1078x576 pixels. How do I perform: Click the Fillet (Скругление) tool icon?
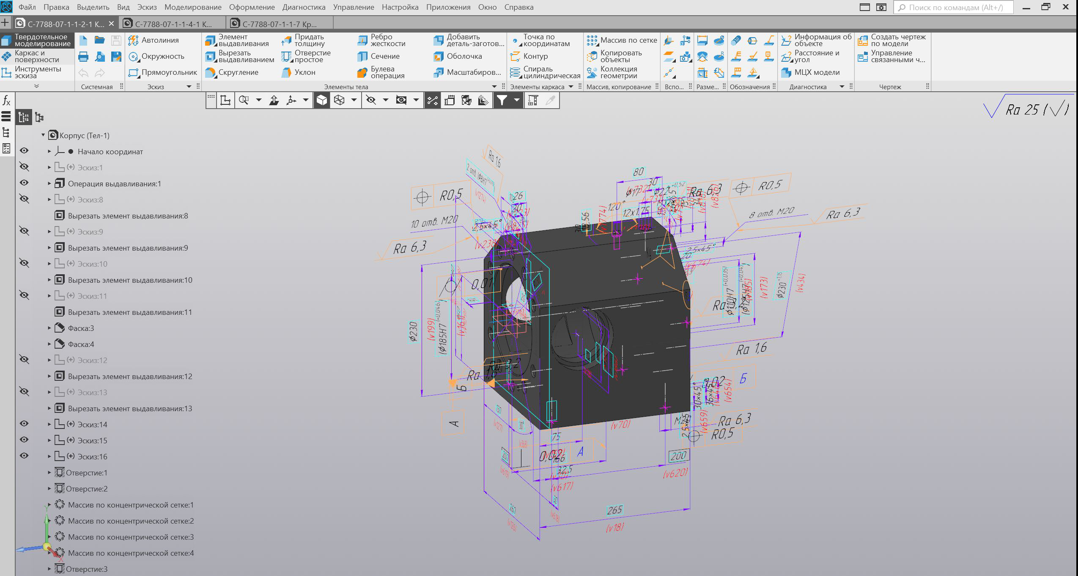coord(211,73)
